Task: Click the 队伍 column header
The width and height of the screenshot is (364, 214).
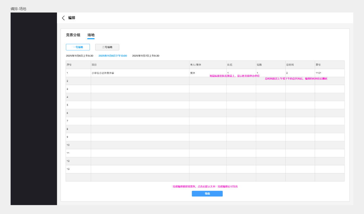Action: (230, 65)
